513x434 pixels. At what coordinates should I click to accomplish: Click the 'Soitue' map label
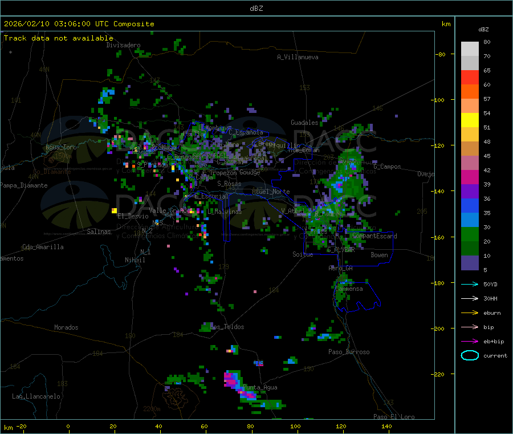[x=303, y=254]
